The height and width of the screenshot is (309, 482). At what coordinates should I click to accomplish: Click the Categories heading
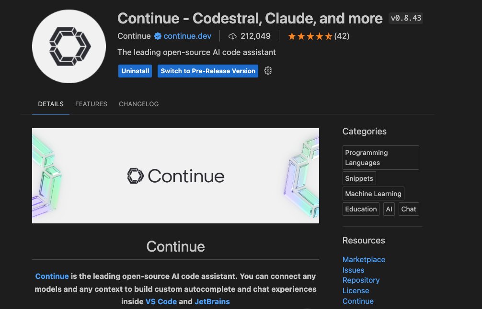364,132
